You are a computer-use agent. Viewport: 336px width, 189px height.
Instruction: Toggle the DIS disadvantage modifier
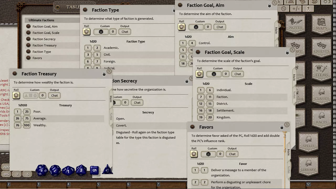pyautogui.click(x=6, y=174)
